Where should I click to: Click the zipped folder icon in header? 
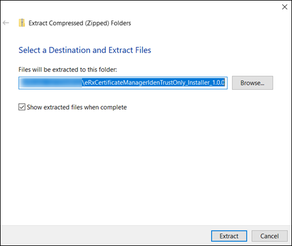[22, 23]
